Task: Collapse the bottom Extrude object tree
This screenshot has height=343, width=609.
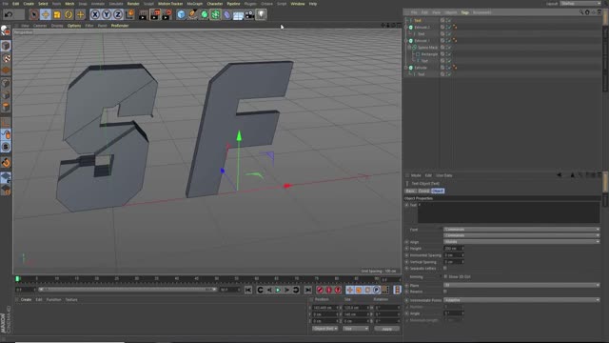Action: [x=406, y=68]
